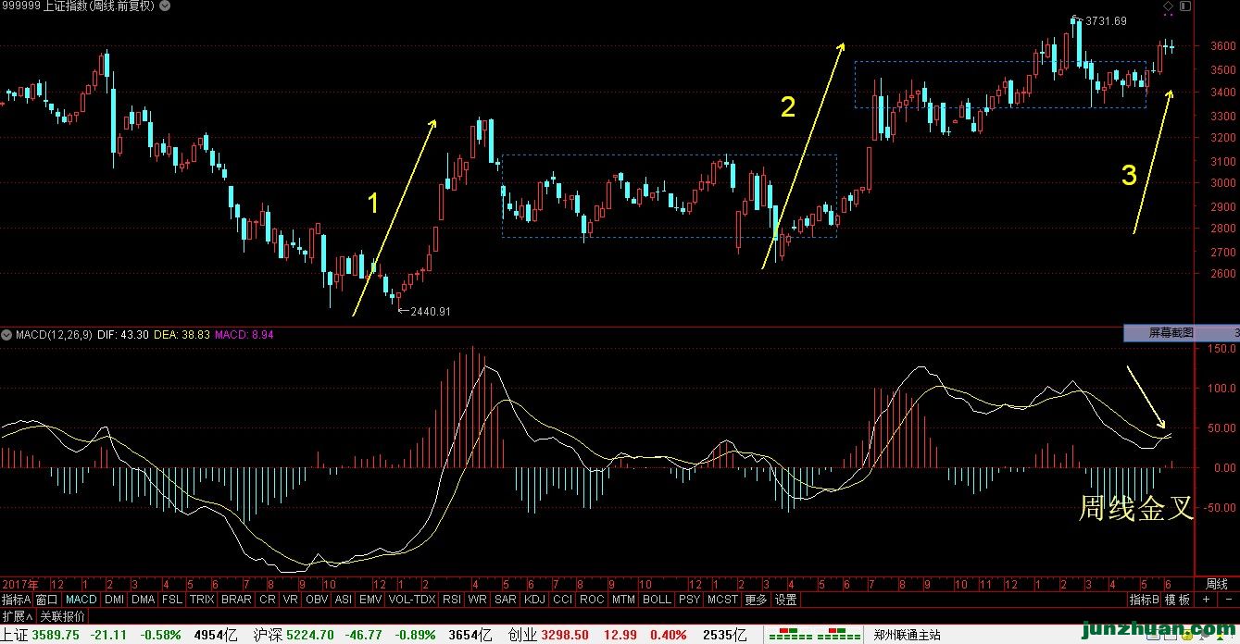Viewport: 1240px width, 644px height.
Task: Select the KDJ indicator tab
Action: coord(534,600)
